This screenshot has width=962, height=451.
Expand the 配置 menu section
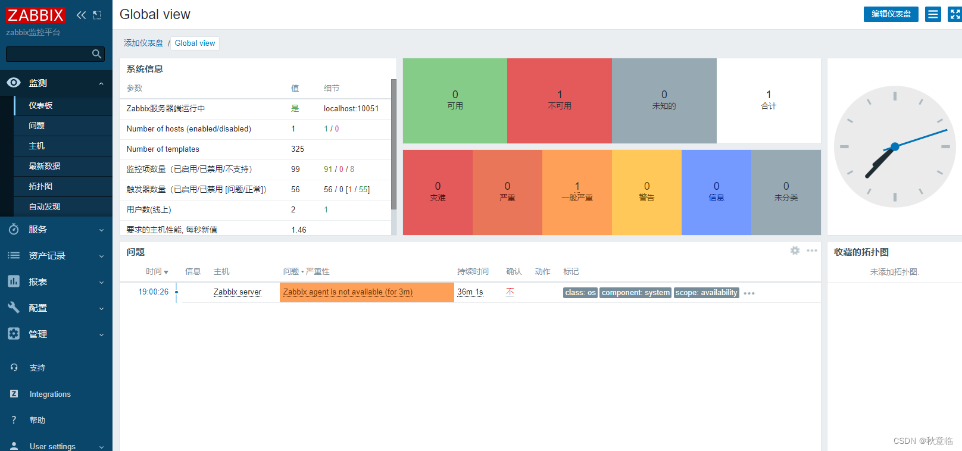pyautogui.click(x=101, y=308)
